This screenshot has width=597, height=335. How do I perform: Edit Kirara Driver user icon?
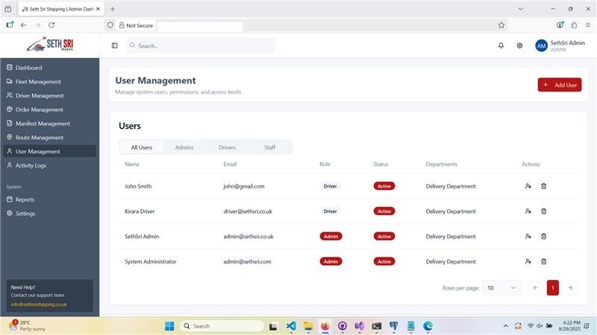tap(528, 211)
